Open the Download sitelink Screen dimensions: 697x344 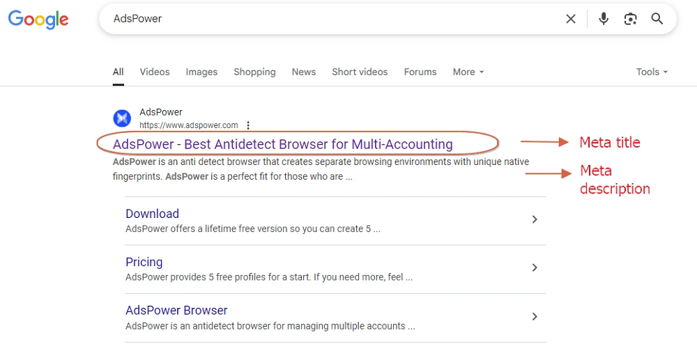[152, 214]
